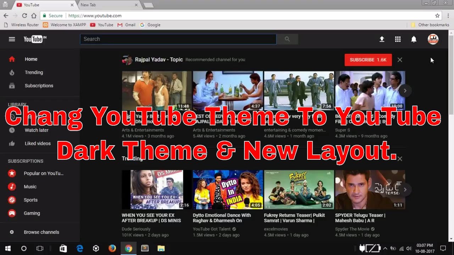This screenshot has width=454, height=255.
Task: Bookmark this page with star
Action: 437,16
